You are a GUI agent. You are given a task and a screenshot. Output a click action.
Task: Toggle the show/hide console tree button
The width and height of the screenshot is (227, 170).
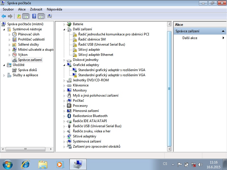point(26,16)
